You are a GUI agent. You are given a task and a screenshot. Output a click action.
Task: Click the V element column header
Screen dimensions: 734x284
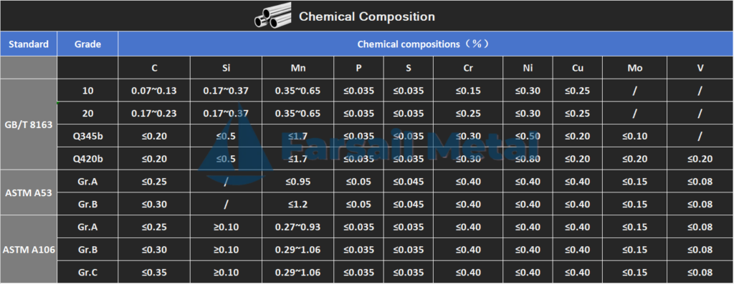700,68
